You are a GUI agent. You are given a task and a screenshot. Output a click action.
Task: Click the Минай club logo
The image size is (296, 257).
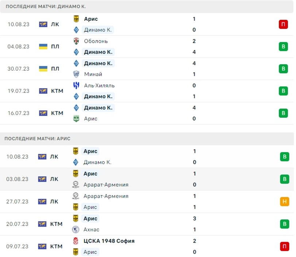76,74
